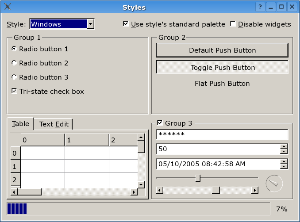Select Radio button 2
300x222 pixels.
(x=15, y=63)
